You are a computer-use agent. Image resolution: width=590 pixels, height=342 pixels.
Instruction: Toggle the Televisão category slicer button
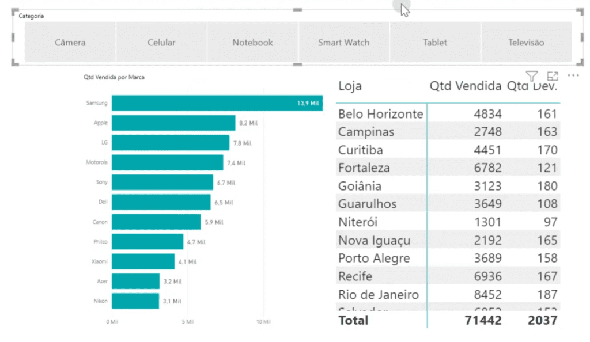(x=526, y=42)
